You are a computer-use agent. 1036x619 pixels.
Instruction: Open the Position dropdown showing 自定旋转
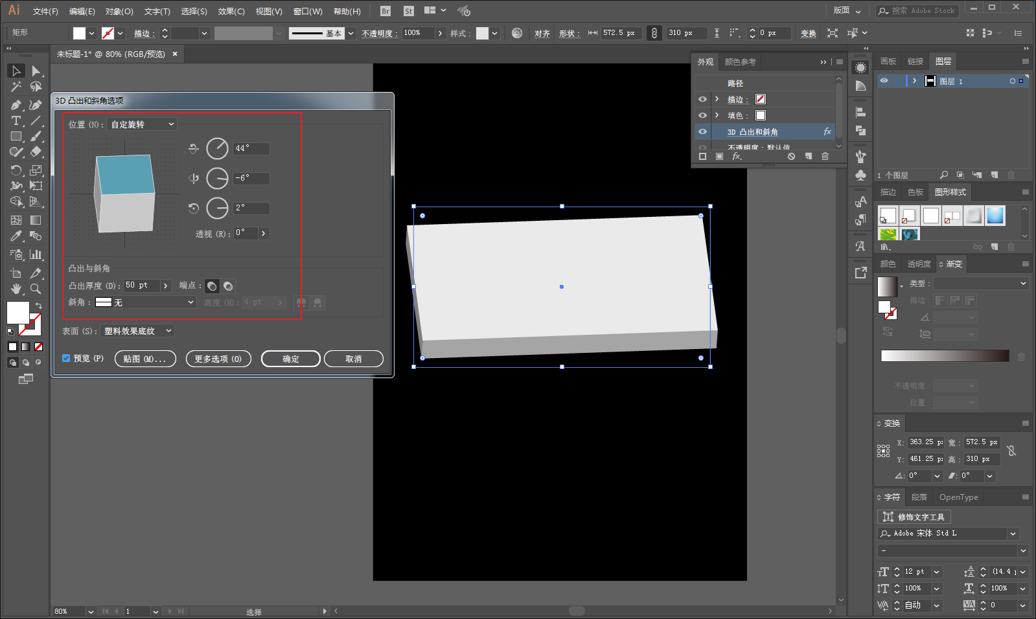(x=142, y=124)
